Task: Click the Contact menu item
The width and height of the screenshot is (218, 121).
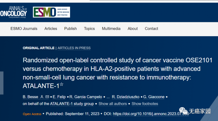Action: [152, 29]
